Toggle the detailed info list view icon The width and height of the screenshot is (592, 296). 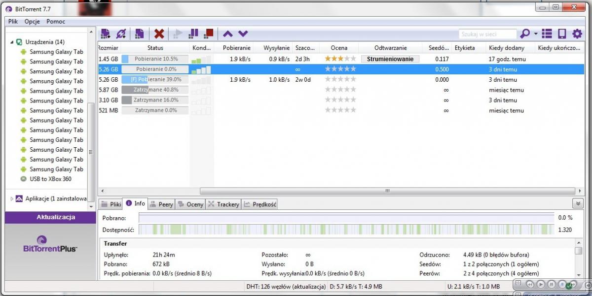[x=547, y=34]
